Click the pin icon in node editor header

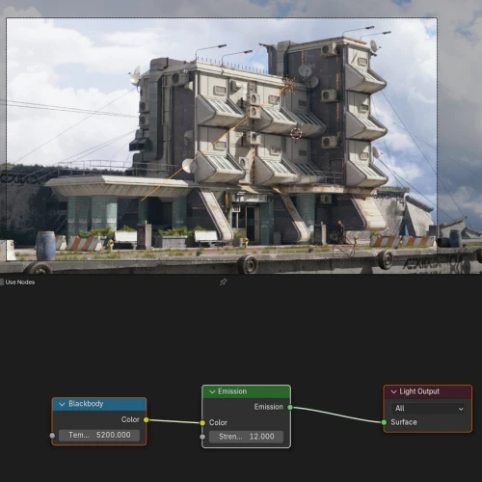point(223,282)
